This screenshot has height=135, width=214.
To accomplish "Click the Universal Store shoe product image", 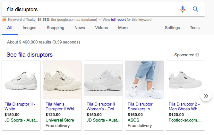I will click(x=62, y=80).
